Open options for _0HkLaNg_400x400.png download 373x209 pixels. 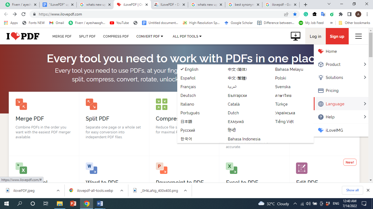(185, 190)
